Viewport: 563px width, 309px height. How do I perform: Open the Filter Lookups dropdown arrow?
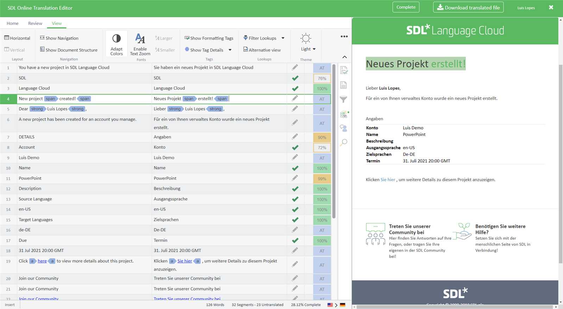point(283,38)
